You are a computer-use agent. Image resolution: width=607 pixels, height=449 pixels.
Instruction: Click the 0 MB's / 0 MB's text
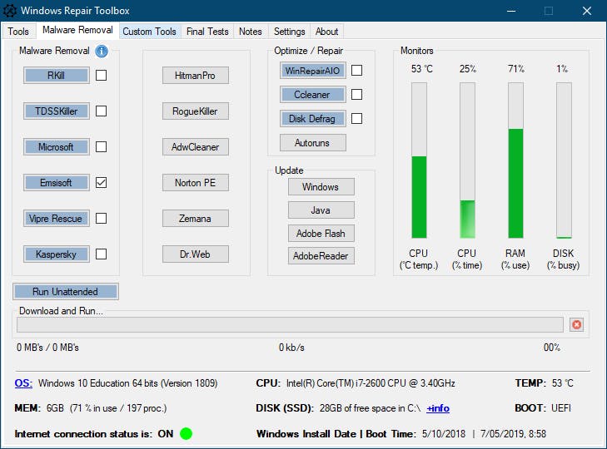pos(47,348)
